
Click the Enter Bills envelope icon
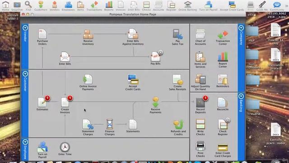pyautogui.click(x=65, y=57)
